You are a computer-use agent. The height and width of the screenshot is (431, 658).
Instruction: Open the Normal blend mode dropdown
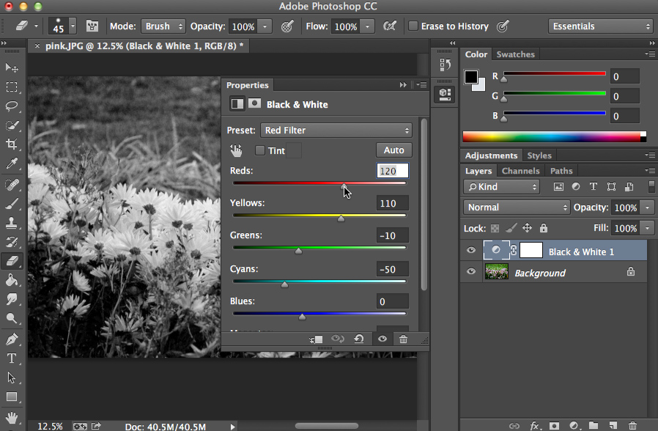pyautogui.click(x=515, y=207)
